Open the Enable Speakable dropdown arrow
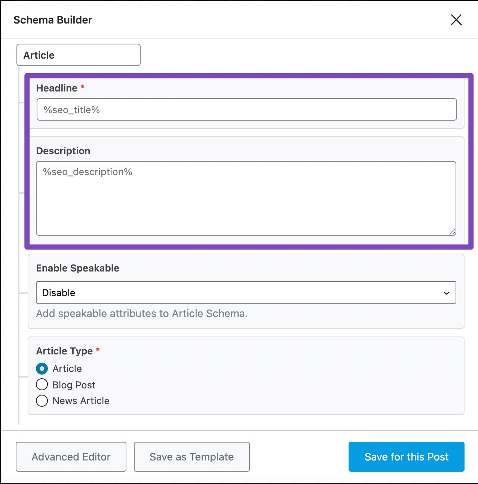This screenshot has width=478, height=484. click(446, 293)
